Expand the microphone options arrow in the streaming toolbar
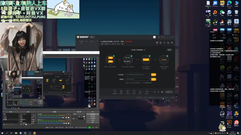241x135 pixels. tap(143, 91)
